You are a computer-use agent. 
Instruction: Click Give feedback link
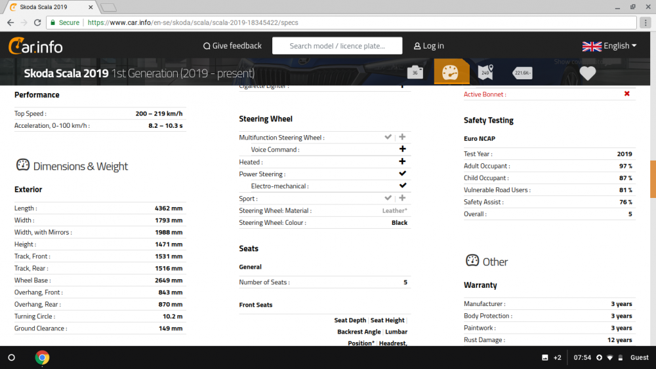tap(233, 45)
